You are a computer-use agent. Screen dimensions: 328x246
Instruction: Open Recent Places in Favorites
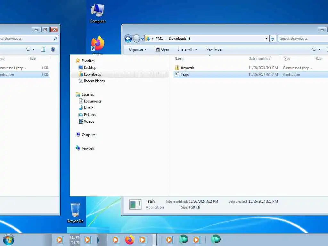(x=94, y=81)
